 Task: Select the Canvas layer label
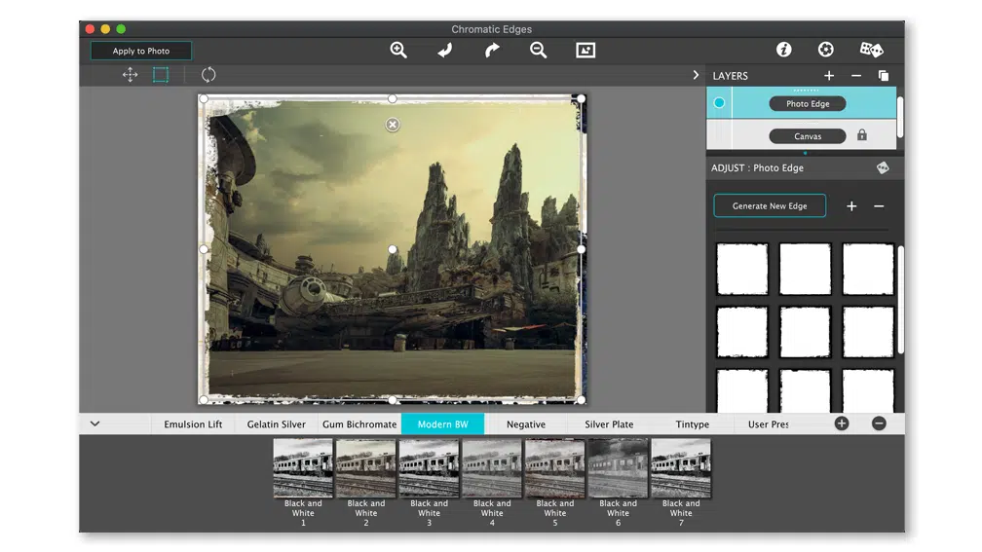pyautogui.click(x=808, y=136)
